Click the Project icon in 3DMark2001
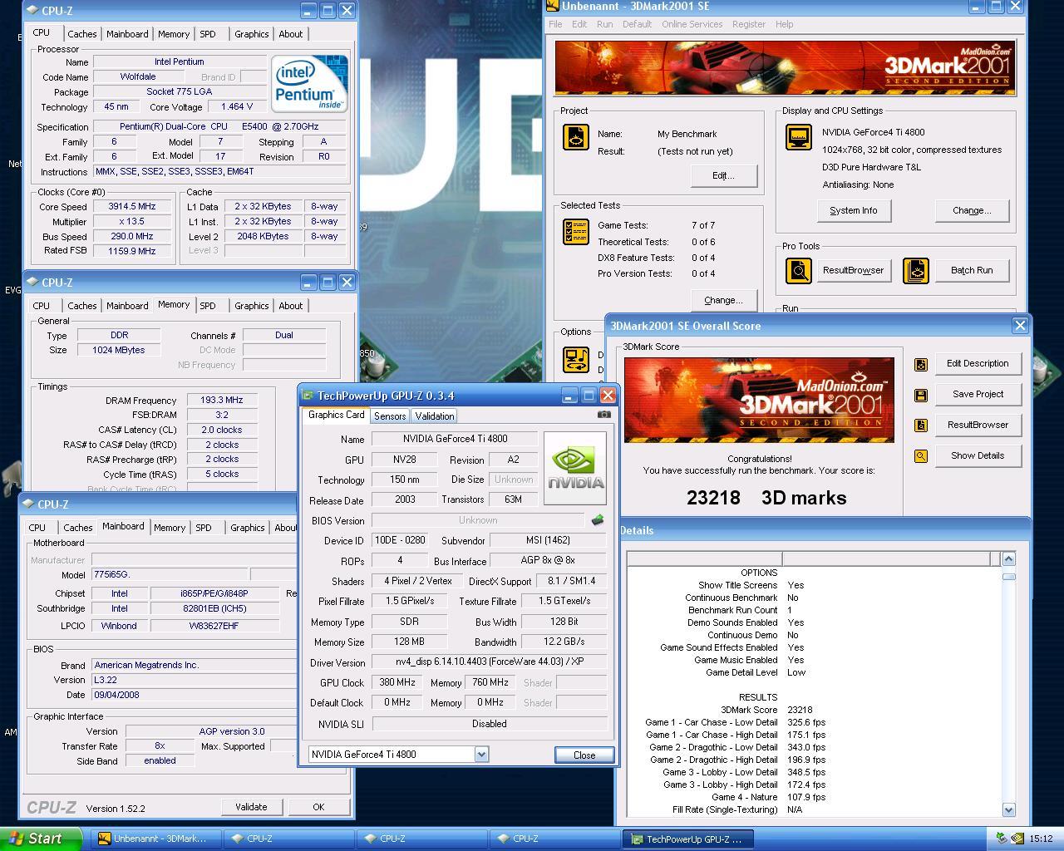 [x=576, y=137]
